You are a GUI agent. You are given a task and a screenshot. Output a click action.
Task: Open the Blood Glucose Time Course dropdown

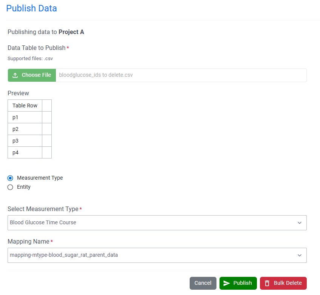(x=151, y=223)
